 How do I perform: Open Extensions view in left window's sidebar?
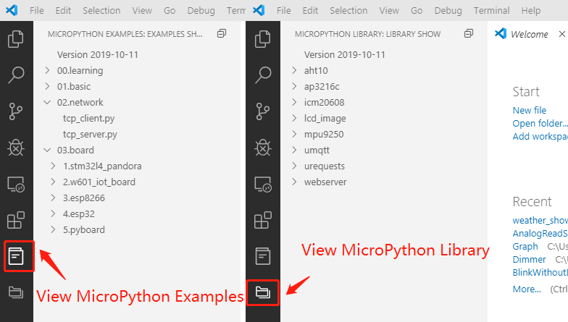(16, 220)
